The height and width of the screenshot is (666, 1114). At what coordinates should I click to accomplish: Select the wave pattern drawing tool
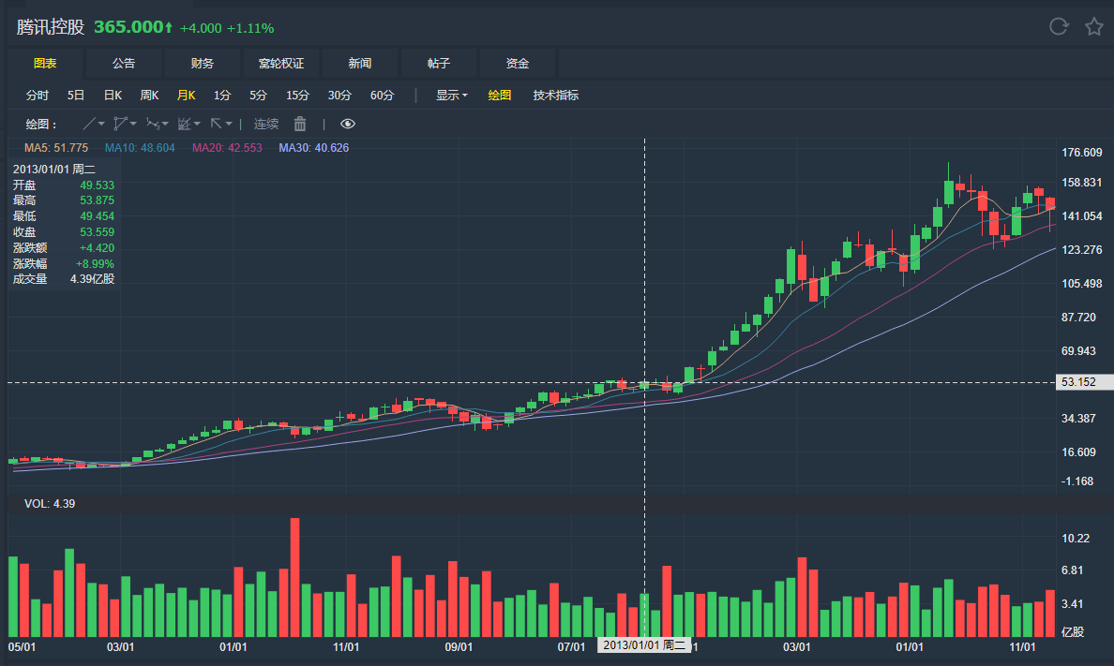(152, 124)
